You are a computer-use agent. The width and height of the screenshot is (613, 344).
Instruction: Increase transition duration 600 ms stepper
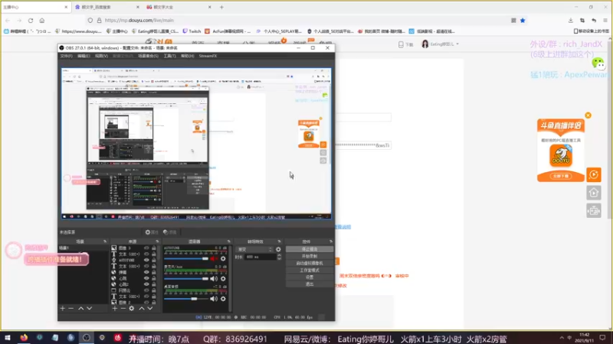279,255
